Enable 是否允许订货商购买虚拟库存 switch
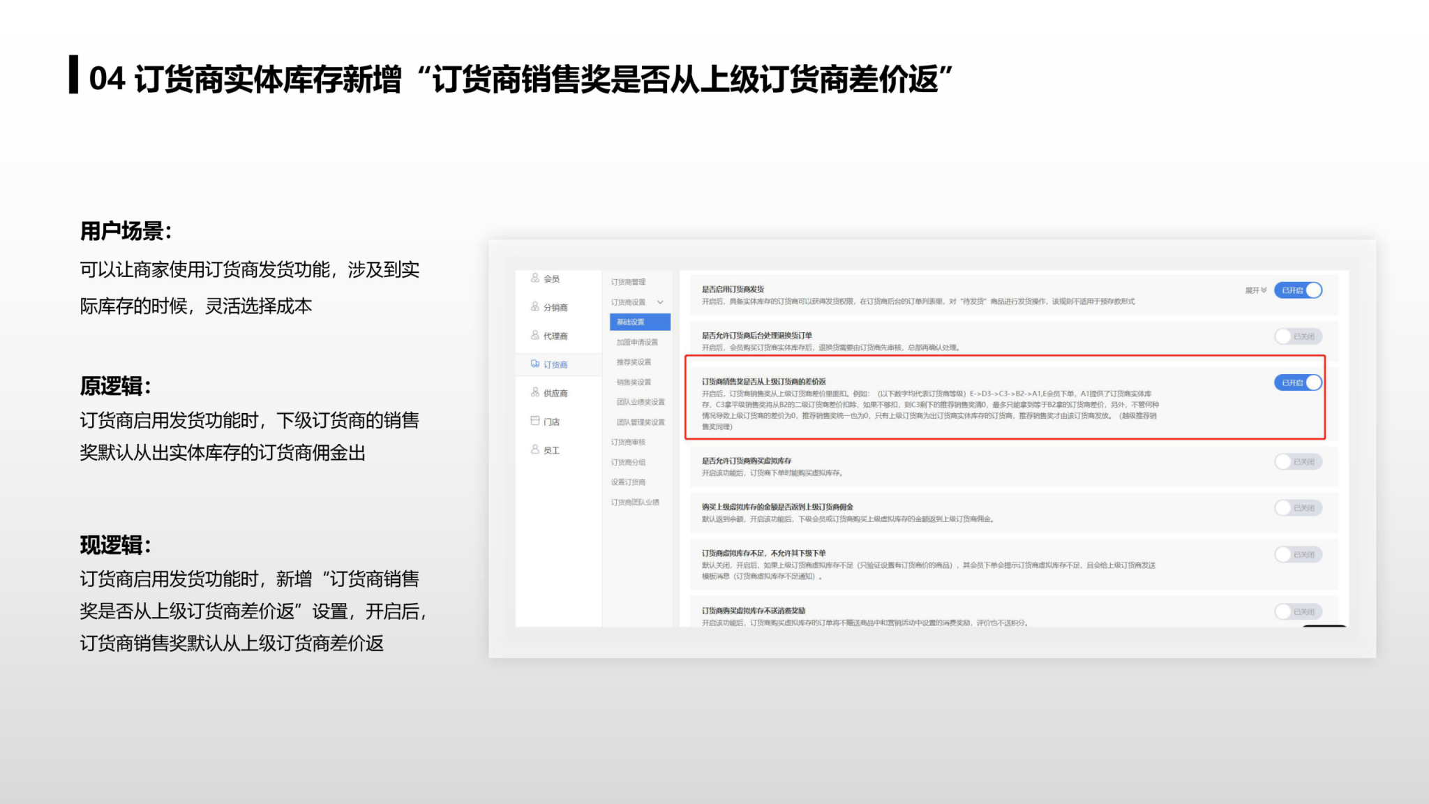 (1298, 461)
